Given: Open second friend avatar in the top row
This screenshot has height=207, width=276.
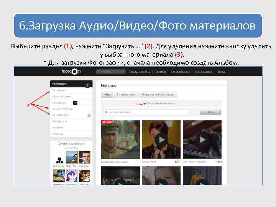Looking at the screenshot, I should 72,158.
